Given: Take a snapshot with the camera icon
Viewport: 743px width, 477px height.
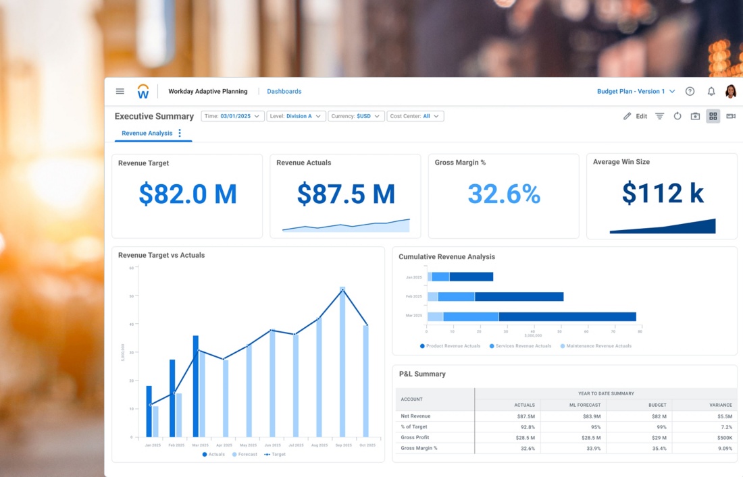Looking at the screenshot, I should [x=695, y=116].
